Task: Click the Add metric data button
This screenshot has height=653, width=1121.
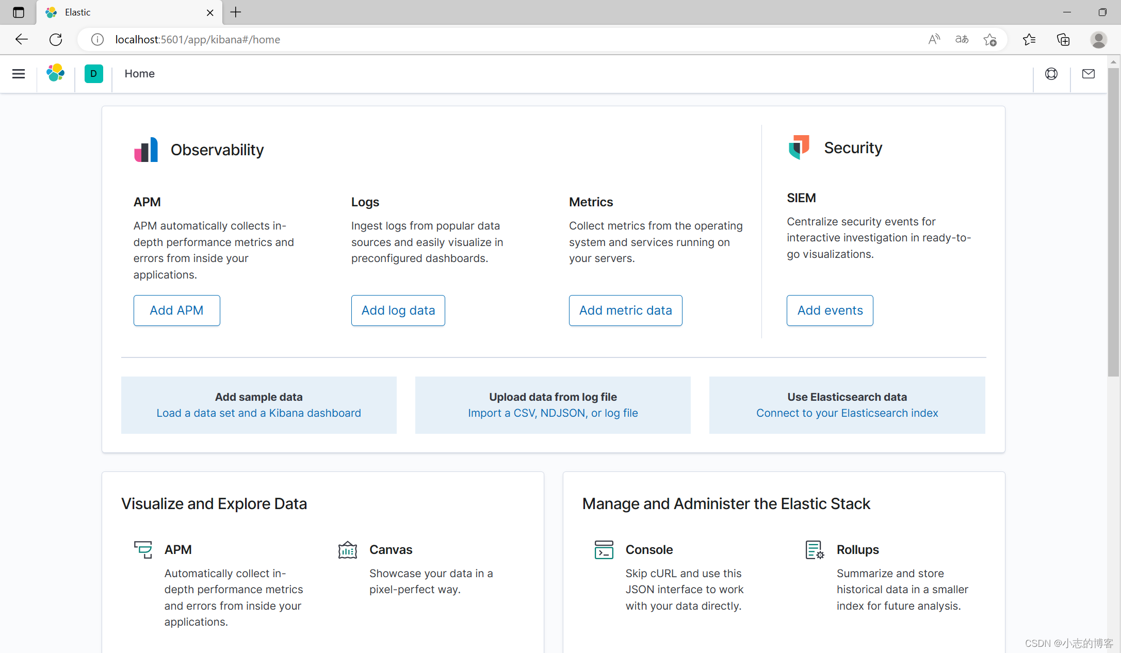Action: point(625,311)
